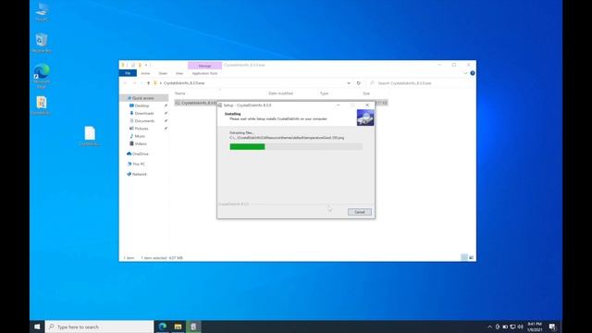Open the Windows Start menu
Viewport: 592px width, 333px height.
pyautogui.click(x=37, y=327)
